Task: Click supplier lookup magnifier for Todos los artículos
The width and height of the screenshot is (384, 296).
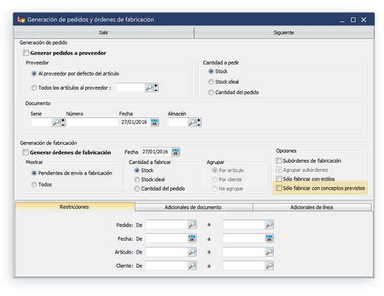Action: click(148, 88)
